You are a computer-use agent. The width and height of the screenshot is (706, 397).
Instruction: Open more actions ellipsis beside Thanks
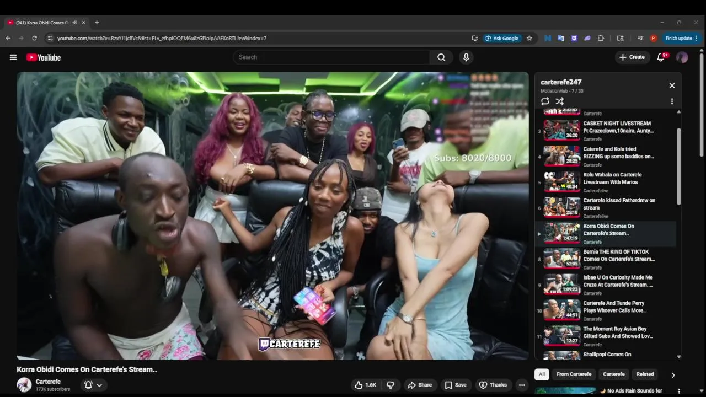(522, 385)
